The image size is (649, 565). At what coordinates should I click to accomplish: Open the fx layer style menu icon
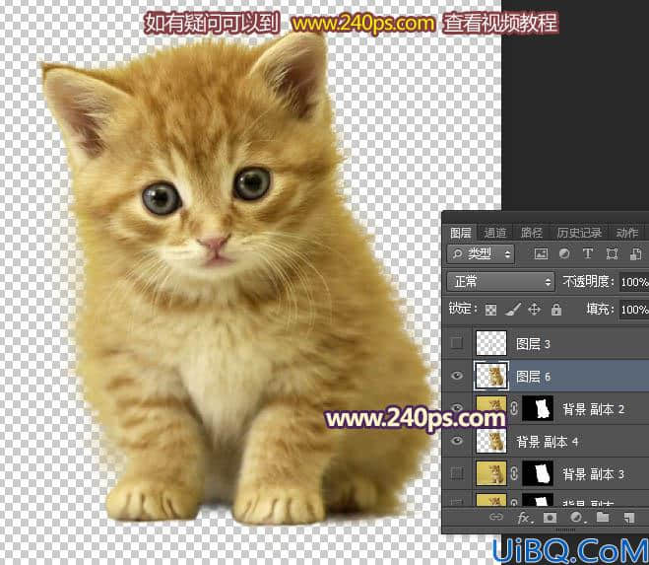coord(524,518)
